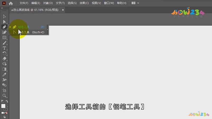212x119 pixels.
Task: Select the Pen tool in toolbar
Action: [4, 27]
